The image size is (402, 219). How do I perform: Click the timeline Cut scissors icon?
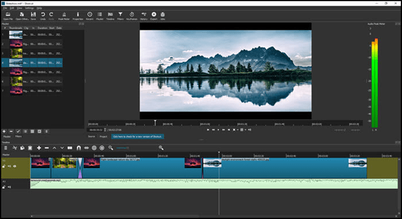coord(14,148)
